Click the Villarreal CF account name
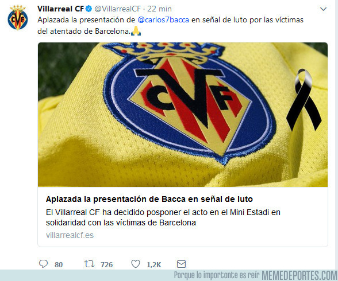The image size is (338, 281). tap(60, 9)
